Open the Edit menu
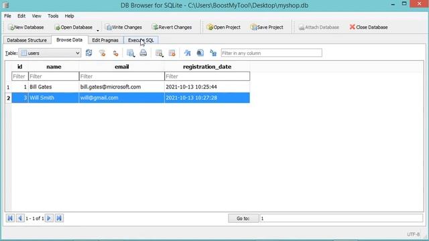429x241 pixels. tap(21, 16)
